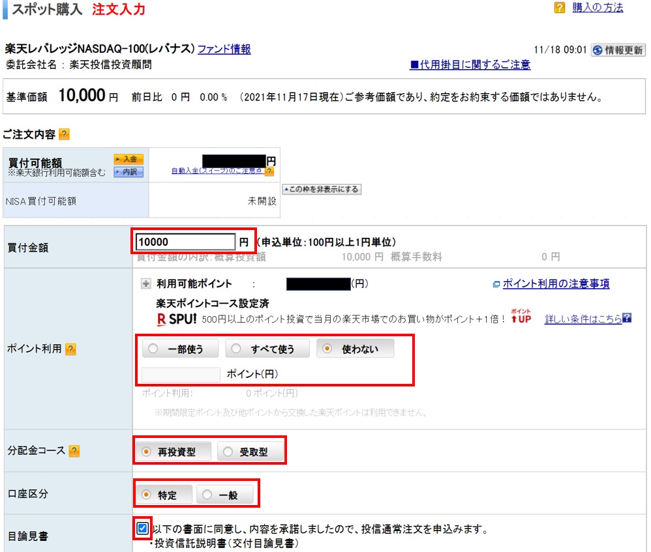Select the 使わない points radio option

pyautogui.click(x=355, y=349)
